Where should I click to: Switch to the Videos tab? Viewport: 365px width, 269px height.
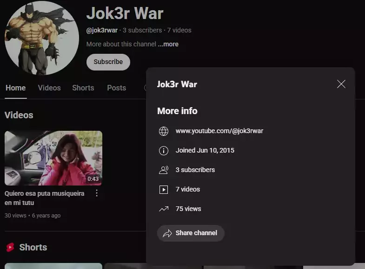pos(49,88)
